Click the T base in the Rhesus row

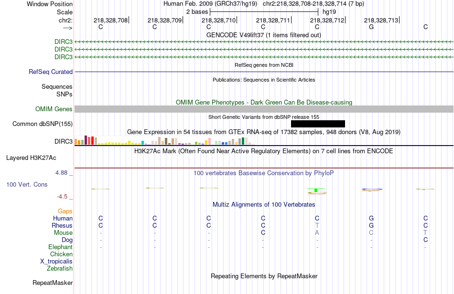[317, 225]
